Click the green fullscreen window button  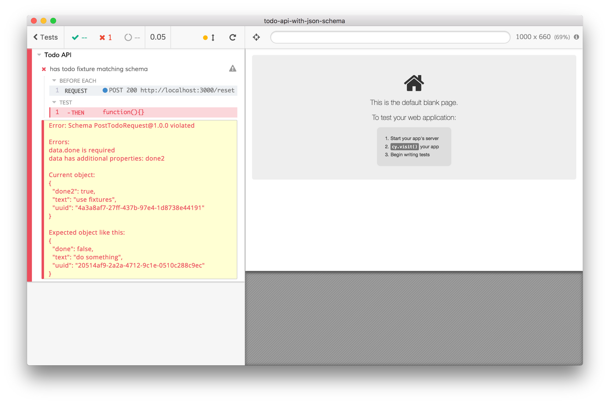point(53,21)
